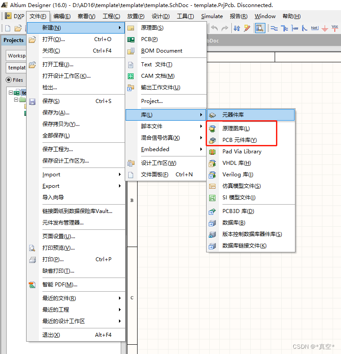Click the save disk icon beside 保存(S)
Screen dimensions: 341x354
coord(32,102)
